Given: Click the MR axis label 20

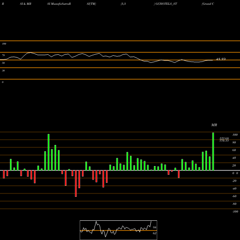Looking at the screenshot, I should (x=234, y=166).
